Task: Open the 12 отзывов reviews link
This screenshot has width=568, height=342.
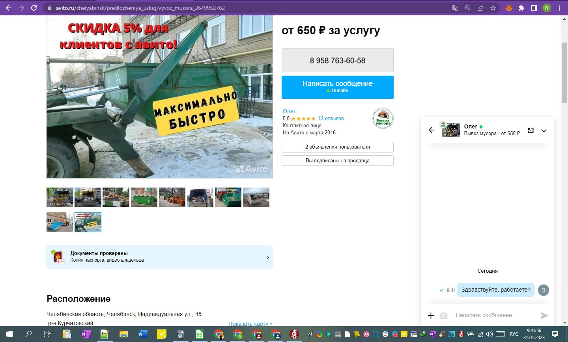Action: (x=331, y=118)
